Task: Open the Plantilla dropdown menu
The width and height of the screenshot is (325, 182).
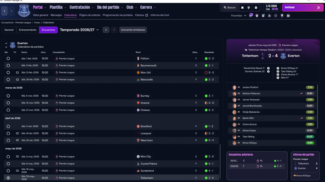Action: coord(58,7)
